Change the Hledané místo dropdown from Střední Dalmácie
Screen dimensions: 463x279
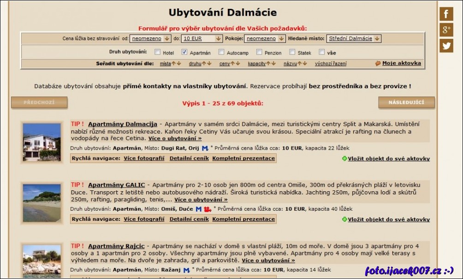pyautogui.click(x=354, y=38)
